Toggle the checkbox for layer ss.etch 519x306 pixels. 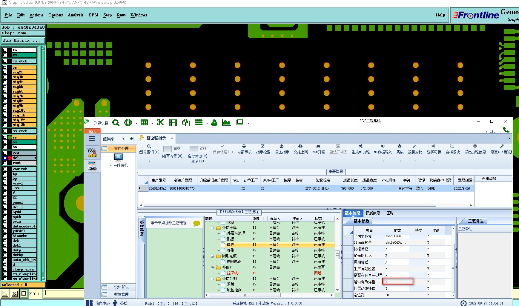click(5, 131)
